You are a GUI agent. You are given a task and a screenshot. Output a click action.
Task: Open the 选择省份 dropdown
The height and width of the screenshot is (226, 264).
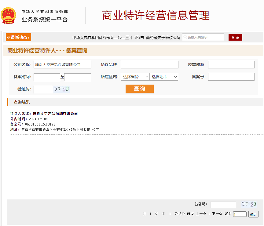pyautogui.click(x=135, y=77)
